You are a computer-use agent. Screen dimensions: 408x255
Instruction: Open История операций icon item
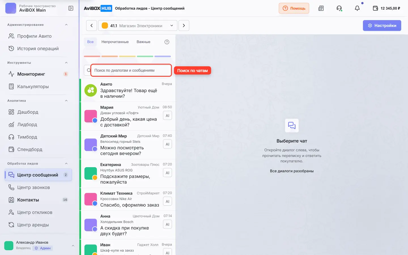click(38, 48)
